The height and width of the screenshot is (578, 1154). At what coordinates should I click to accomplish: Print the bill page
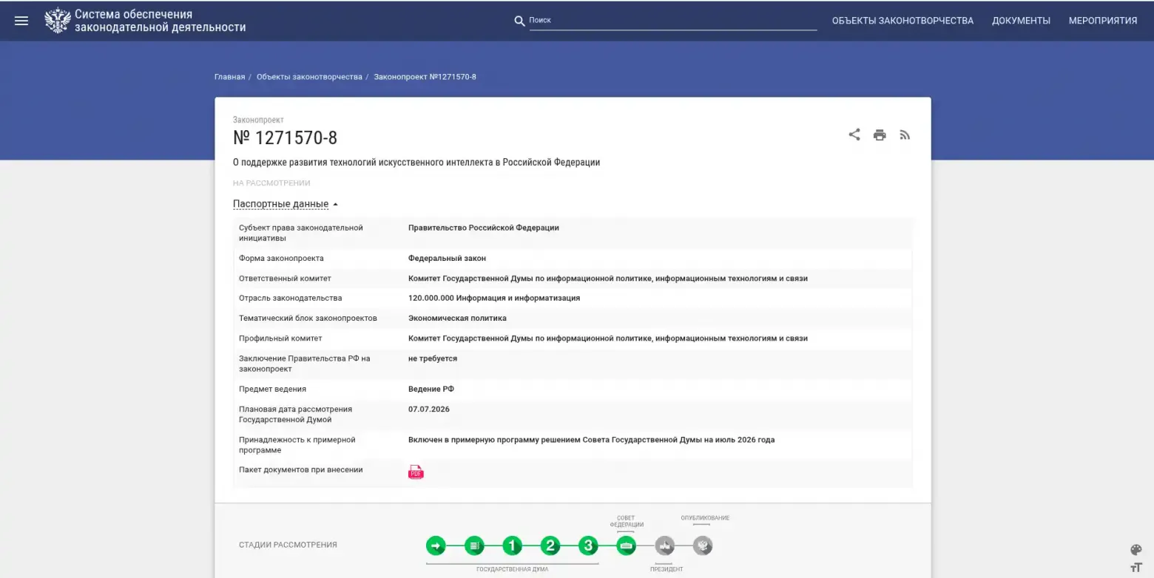[880, 135]
